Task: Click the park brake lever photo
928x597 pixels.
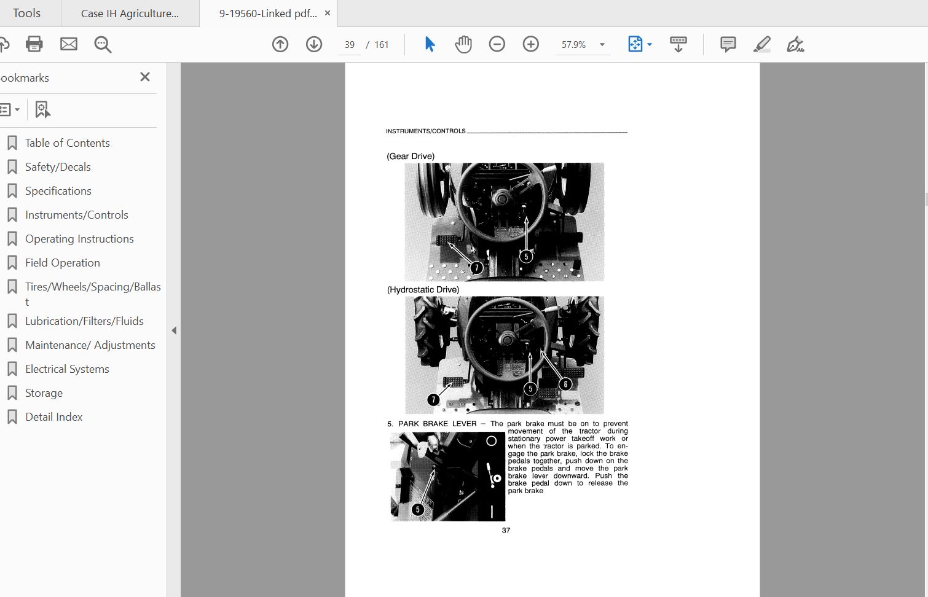Action: (x=447, y=477)
